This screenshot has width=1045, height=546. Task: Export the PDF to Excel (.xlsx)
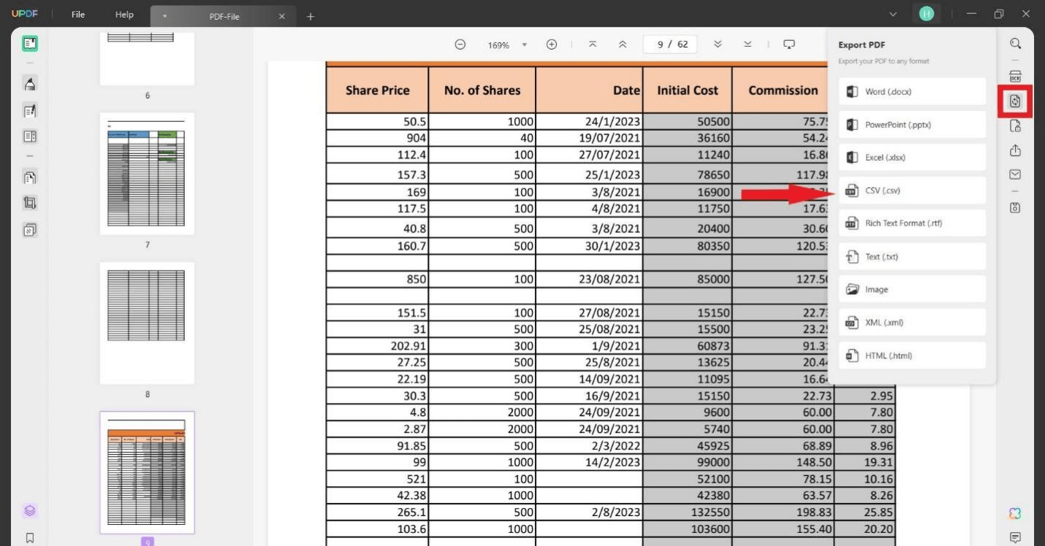pos(911,157)
